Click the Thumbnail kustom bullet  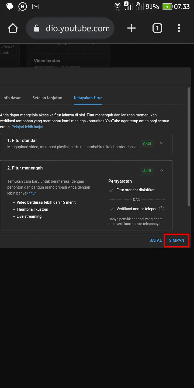(x=32, y=209)
